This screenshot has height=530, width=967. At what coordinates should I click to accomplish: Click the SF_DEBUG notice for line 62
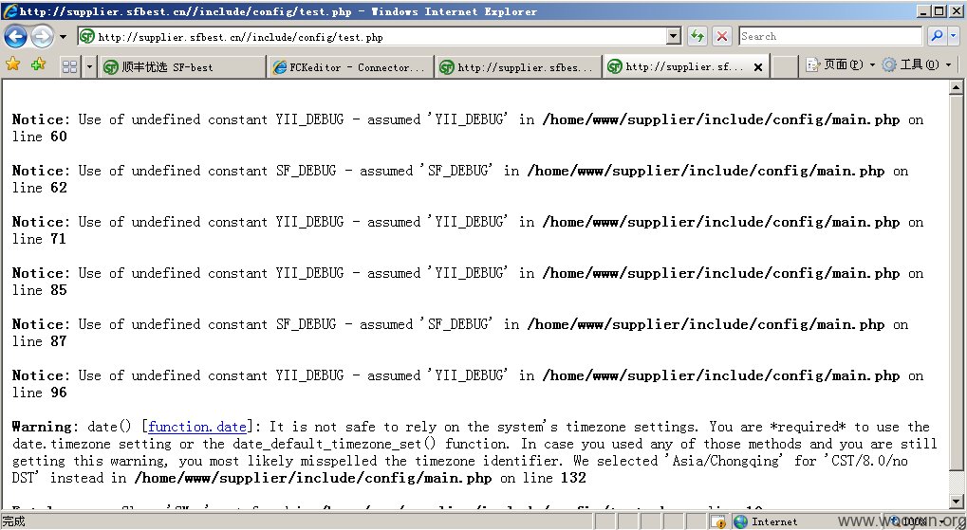[460, 178]
